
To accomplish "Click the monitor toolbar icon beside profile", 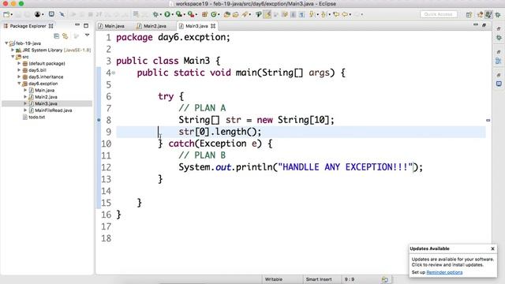I will 51,14.
